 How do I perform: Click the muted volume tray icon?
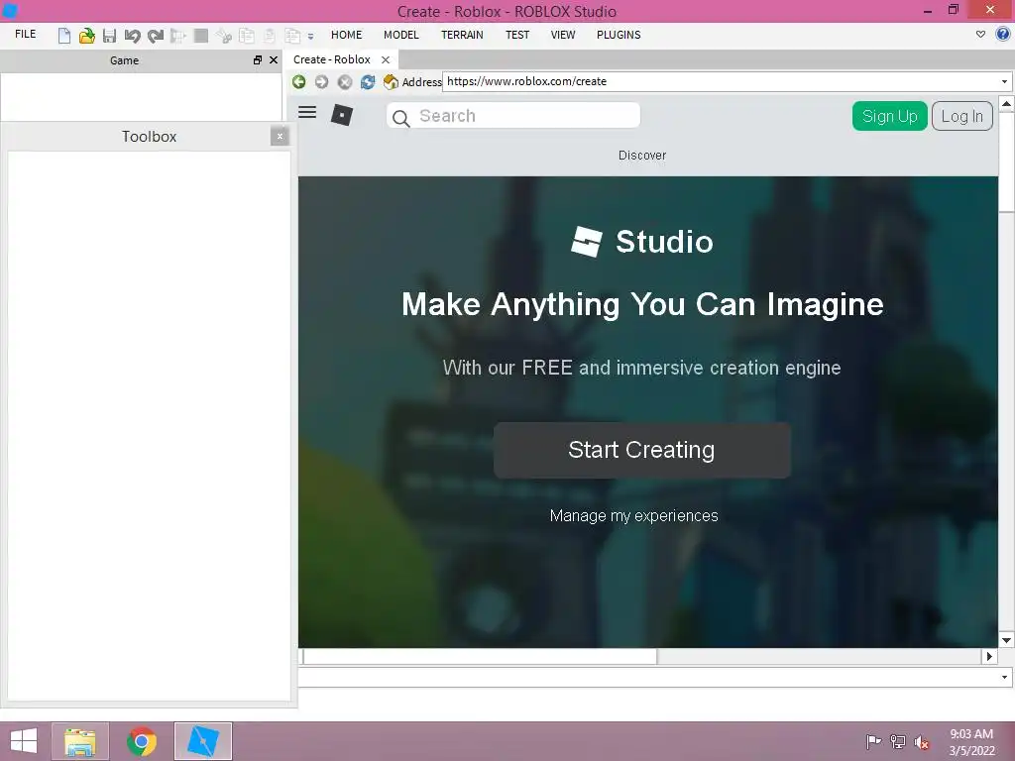[921, 741]
